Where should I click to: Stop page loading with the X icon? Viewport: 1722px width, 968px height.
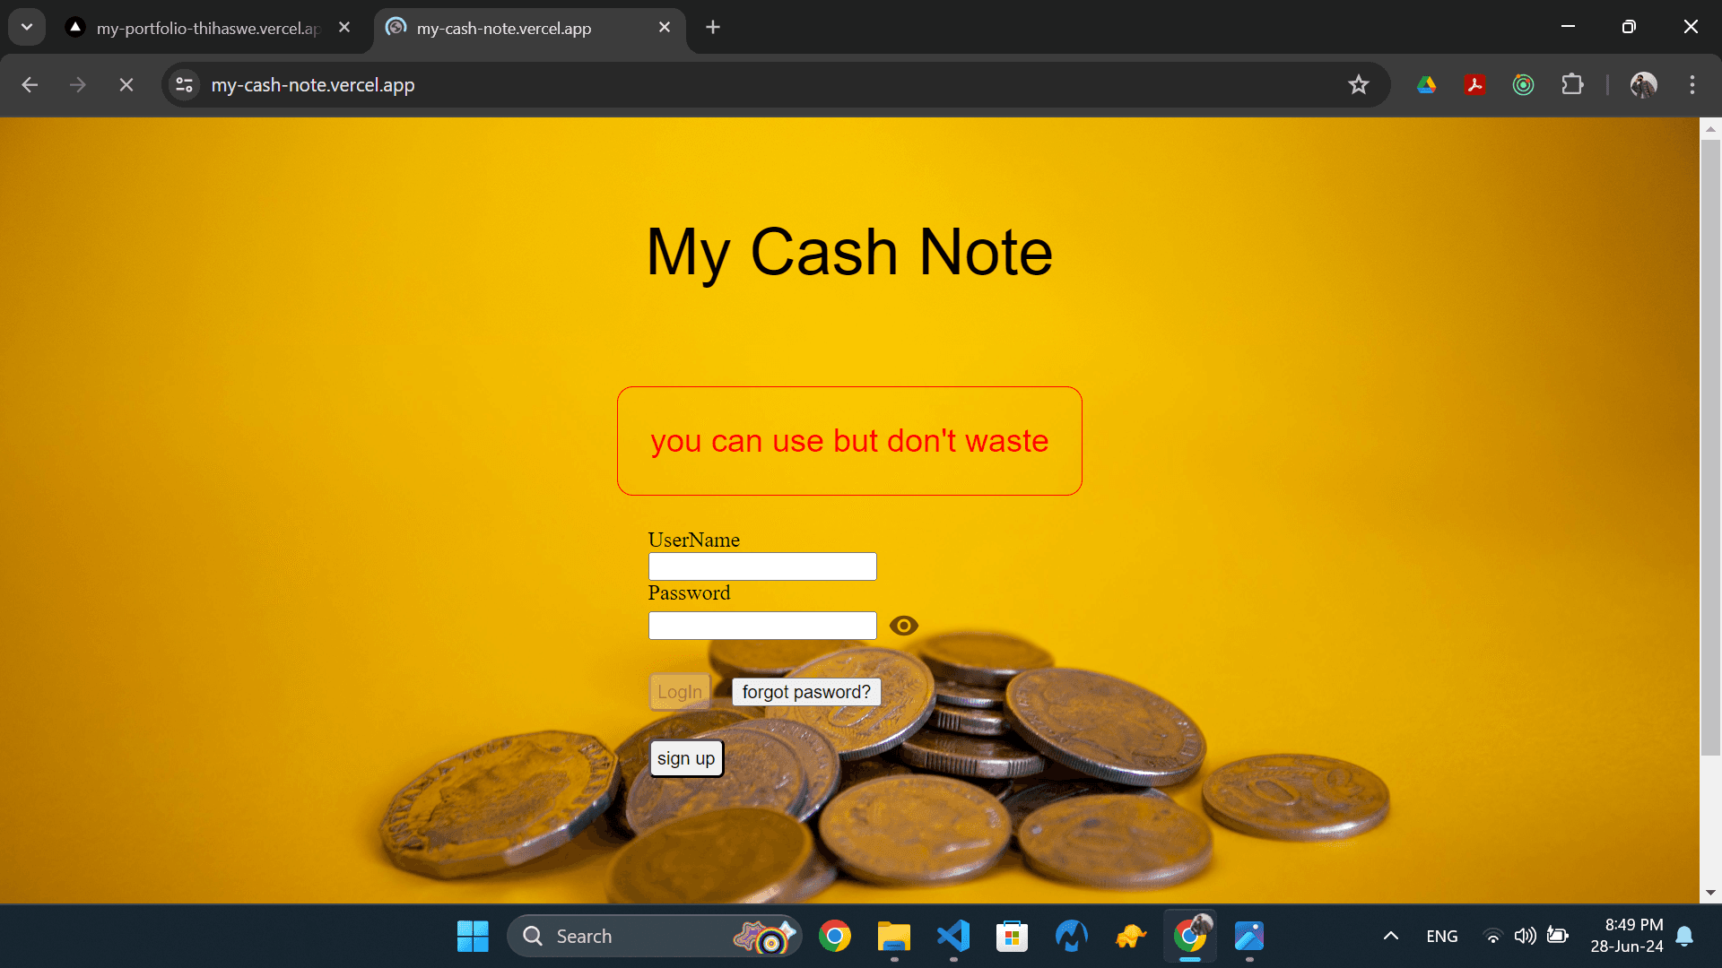click(126, 84)
